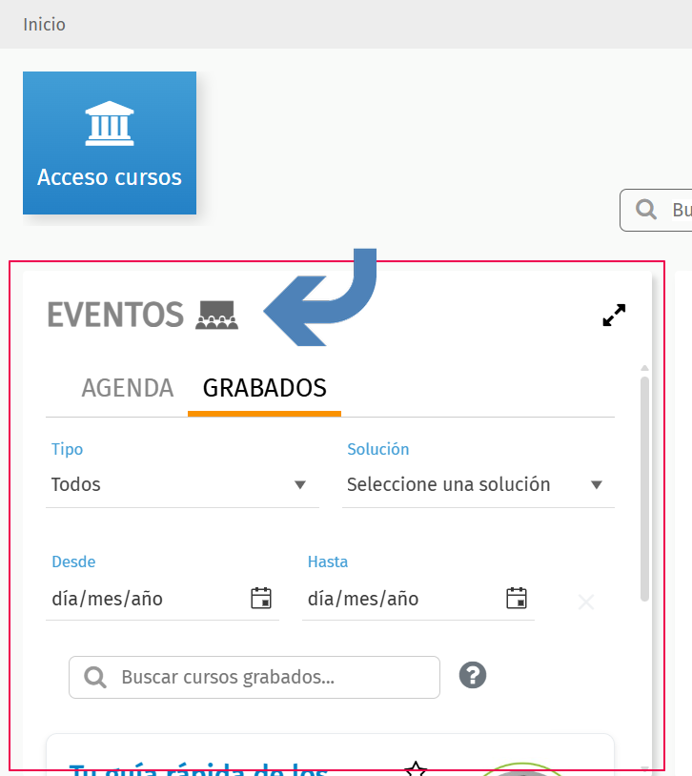Expand the Eventos panel to fullscreen
692x776 pixels.
pos(614,315)
